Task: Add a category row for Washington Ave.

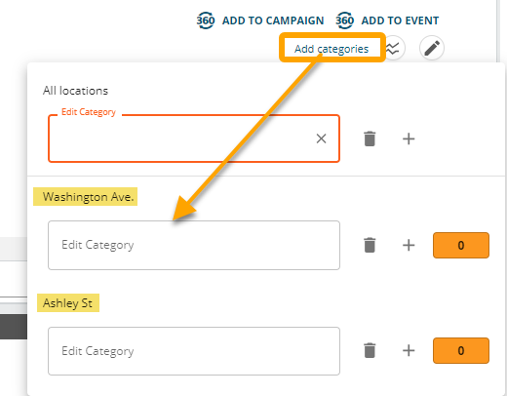Action: click(x=409, y=245)
